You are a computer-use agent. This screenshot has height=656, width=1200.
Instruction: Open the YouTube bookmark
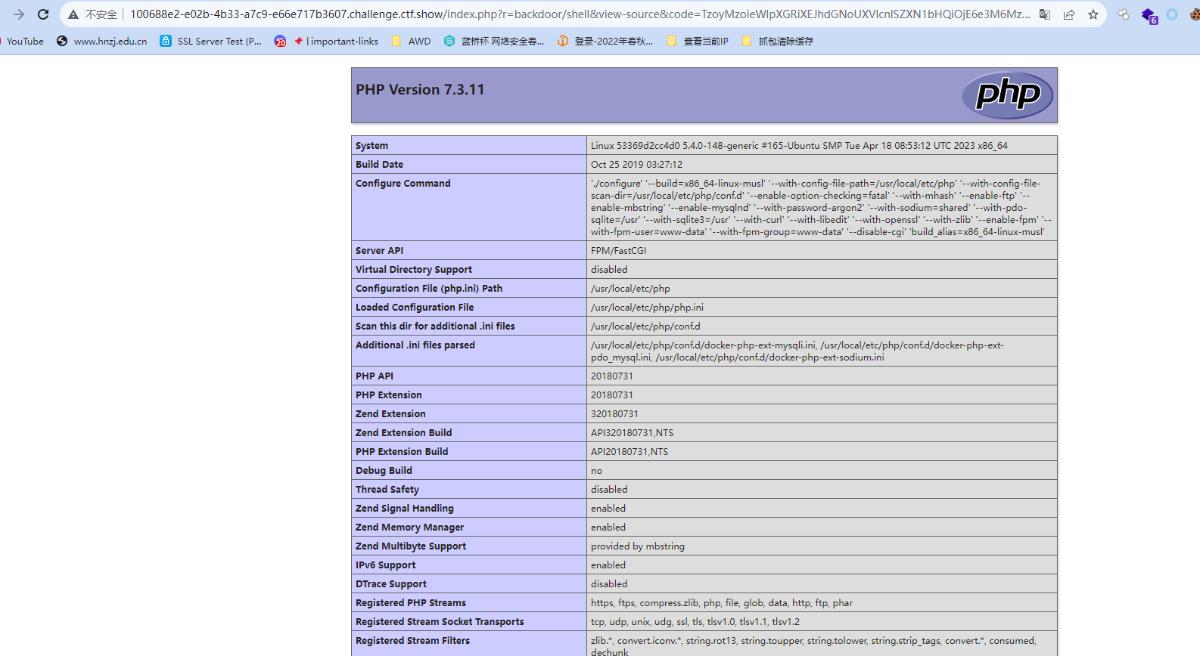pyautogui.click(x=23, y=42)
